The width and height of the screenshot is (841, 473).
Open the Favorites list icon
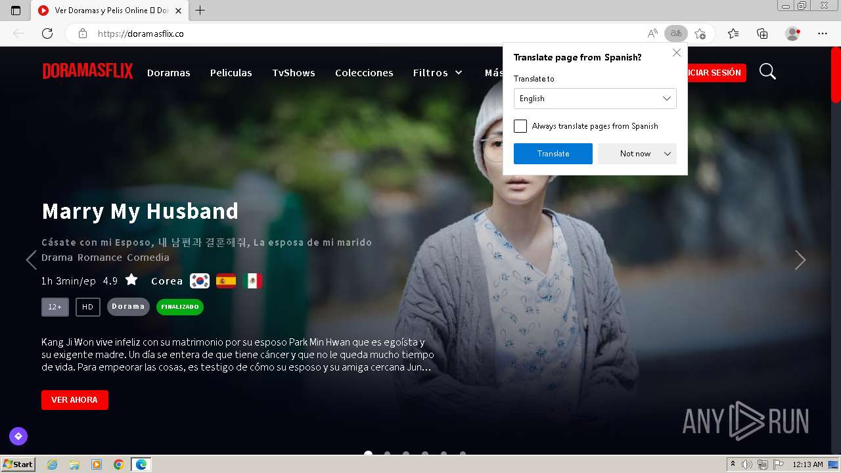coord(733,34)
